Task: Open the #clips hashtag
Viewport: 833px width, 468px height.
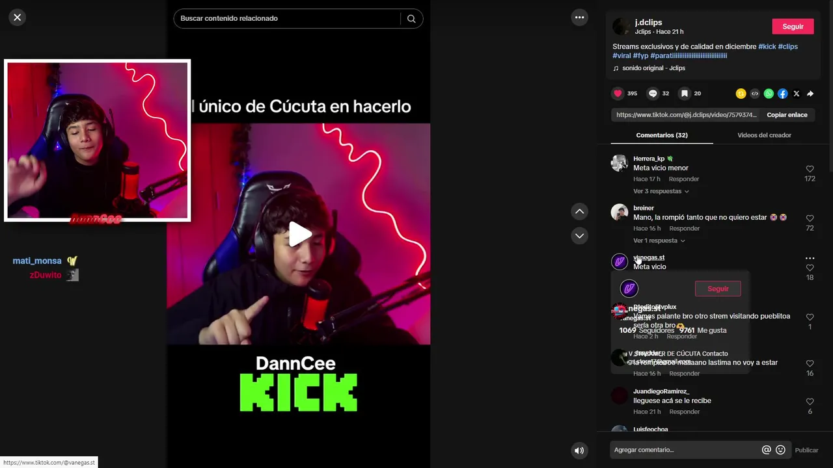Action: click(787, 47)
